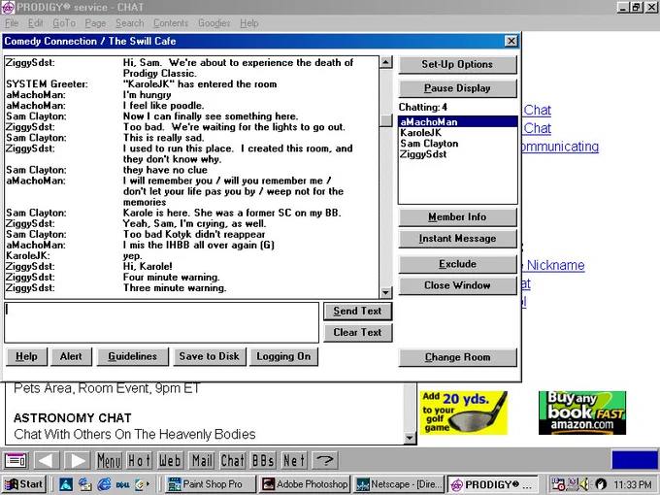This screenshot has width=660, height=495.
Task: Click the Exclude button
Action: pos(457,264)
